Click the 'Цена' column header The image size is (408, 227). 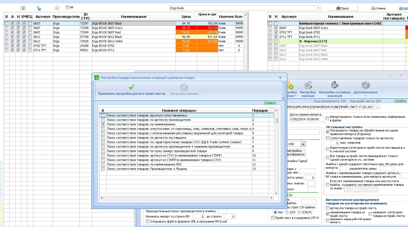[186, 17]
